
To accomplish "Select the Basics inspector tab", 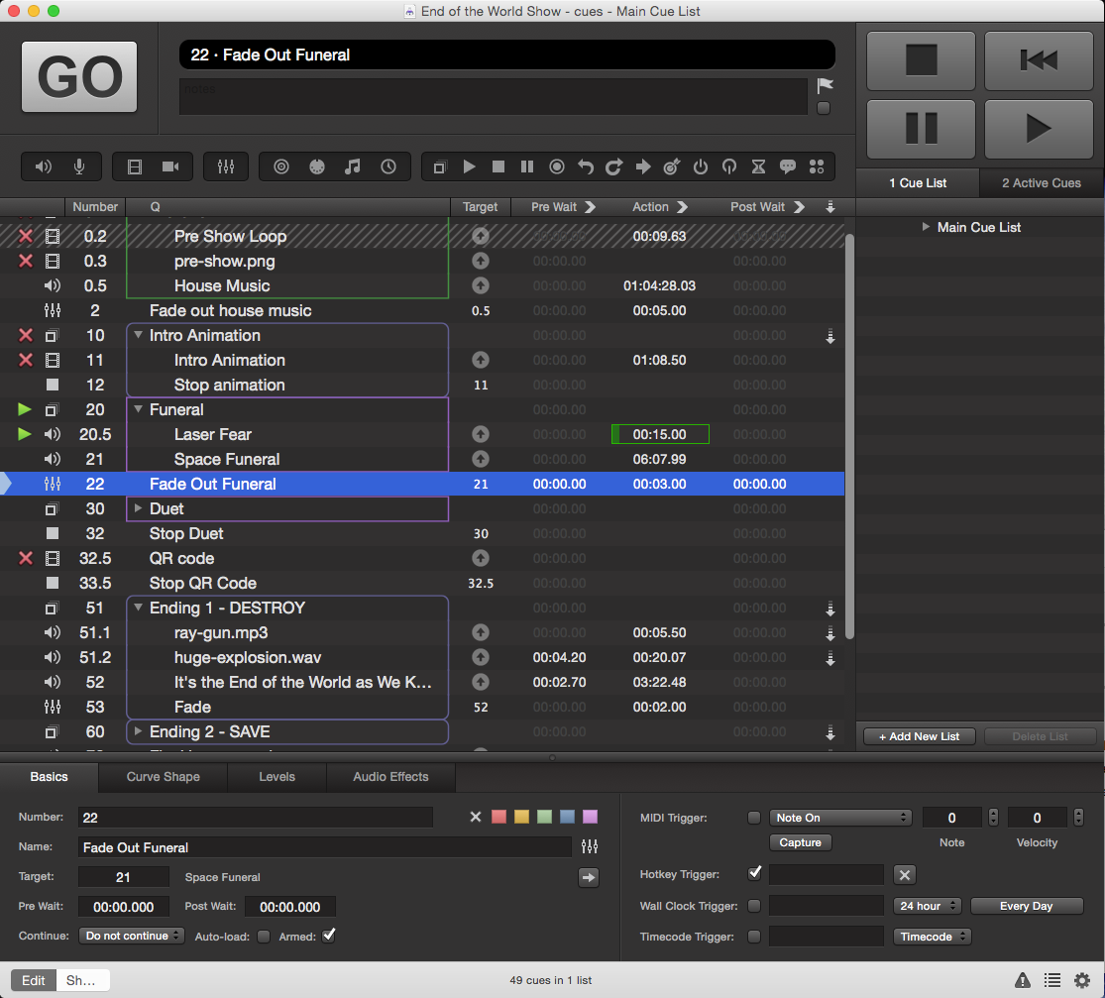I will (50, 777).
